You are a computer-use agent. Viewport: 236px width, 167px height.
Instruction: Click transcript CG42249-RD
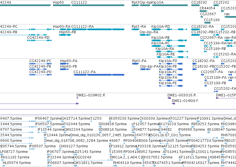(x=40, y=40)
